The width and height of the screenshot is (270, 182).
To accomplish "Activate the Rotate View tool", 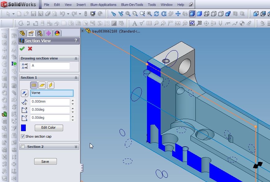I will click(156, 14).
